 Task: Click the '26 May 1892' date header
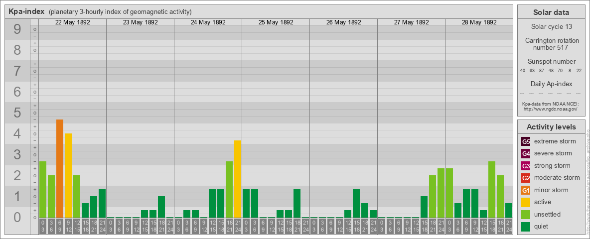pos(343,22)
